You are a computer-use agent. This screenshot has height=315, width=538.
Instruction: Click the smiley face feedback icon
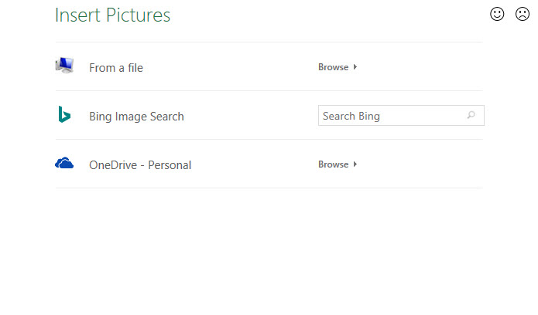click(497, 14)
